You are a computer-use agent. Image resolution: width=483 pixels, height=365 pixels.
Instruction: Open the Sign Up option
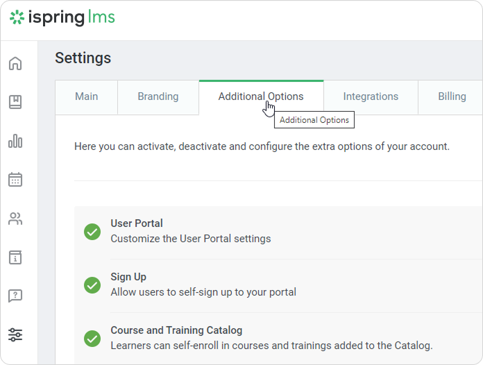click(128, 277)
